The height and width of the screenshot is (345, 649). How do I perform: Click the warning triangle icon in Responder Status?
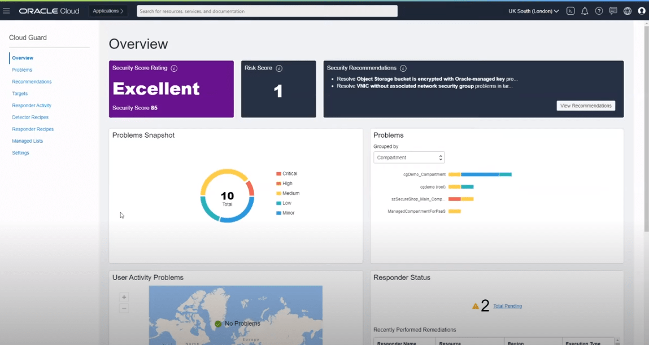[475, 306]
